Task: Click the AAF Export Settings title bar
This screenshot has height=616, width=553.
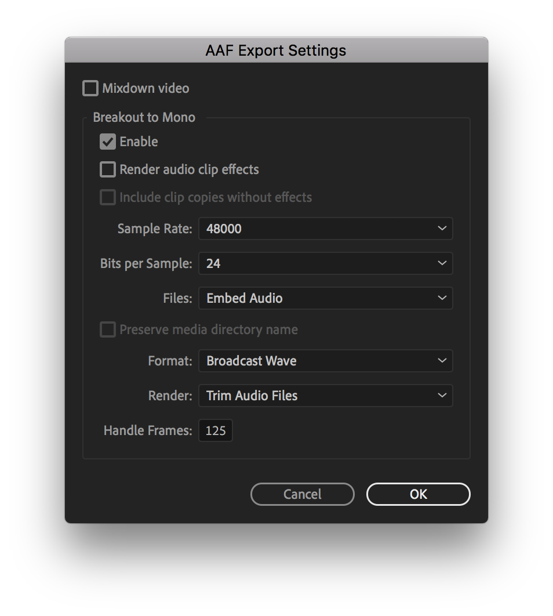Action: click(276, 50)
